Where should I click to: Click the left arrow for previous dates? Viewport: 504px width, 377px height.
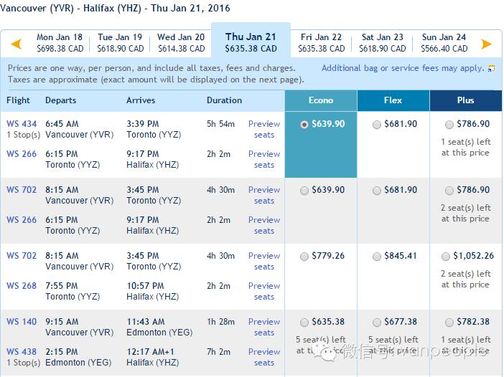(x=16, y=44)
